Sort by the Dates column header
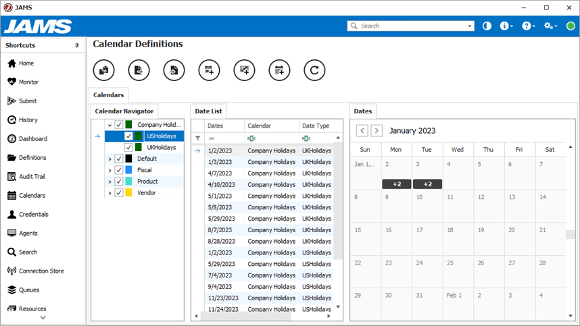The image size is (580, 326). coord(224,126)
